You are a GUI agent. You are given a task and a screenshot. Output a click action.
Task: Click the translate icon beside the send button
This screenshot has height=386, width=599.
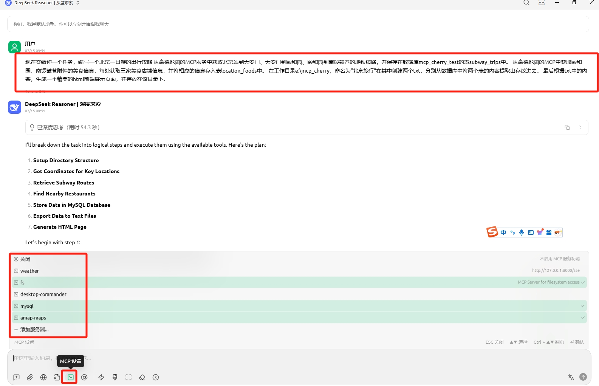click(x=571, y=377)
